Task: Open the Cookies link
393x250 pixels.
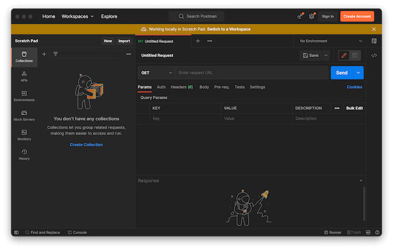Action: point(354,87)
